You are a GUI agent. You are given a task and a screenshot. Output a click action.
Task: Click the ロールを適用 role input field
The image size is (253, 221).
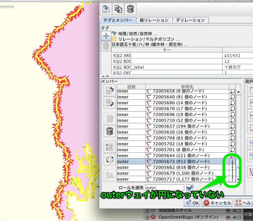(165, 188)
